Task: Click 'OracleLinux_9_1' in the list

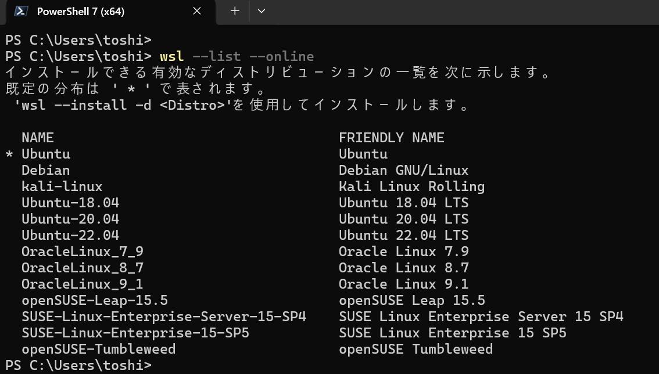Action: point(83,284)
